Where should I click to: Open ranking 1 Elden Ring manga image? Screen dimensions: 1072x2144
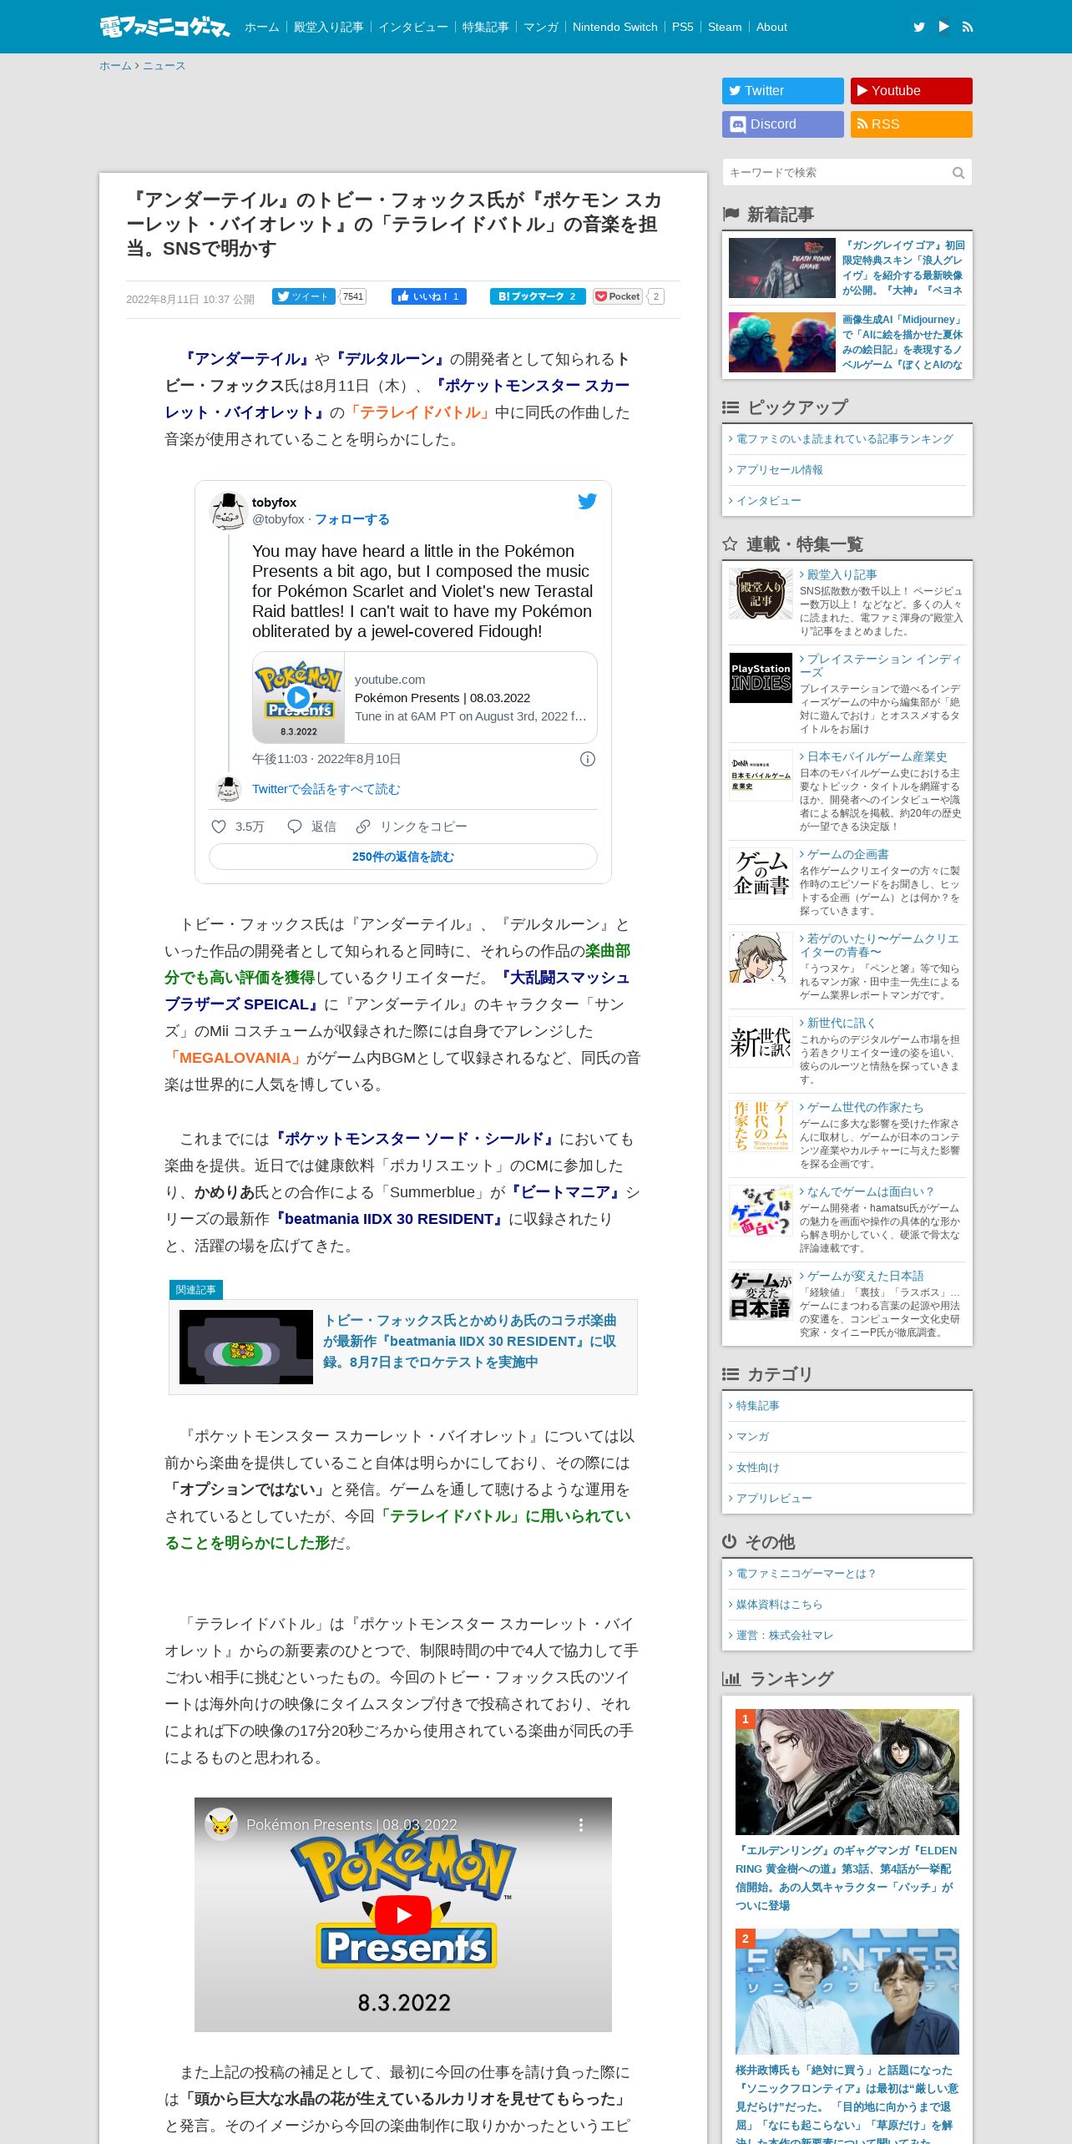coord(847,1772)
